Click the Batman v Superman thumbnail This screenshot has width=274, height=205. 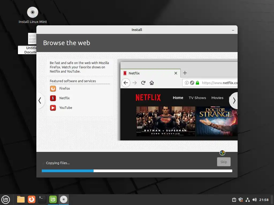(x=166, y=121)
